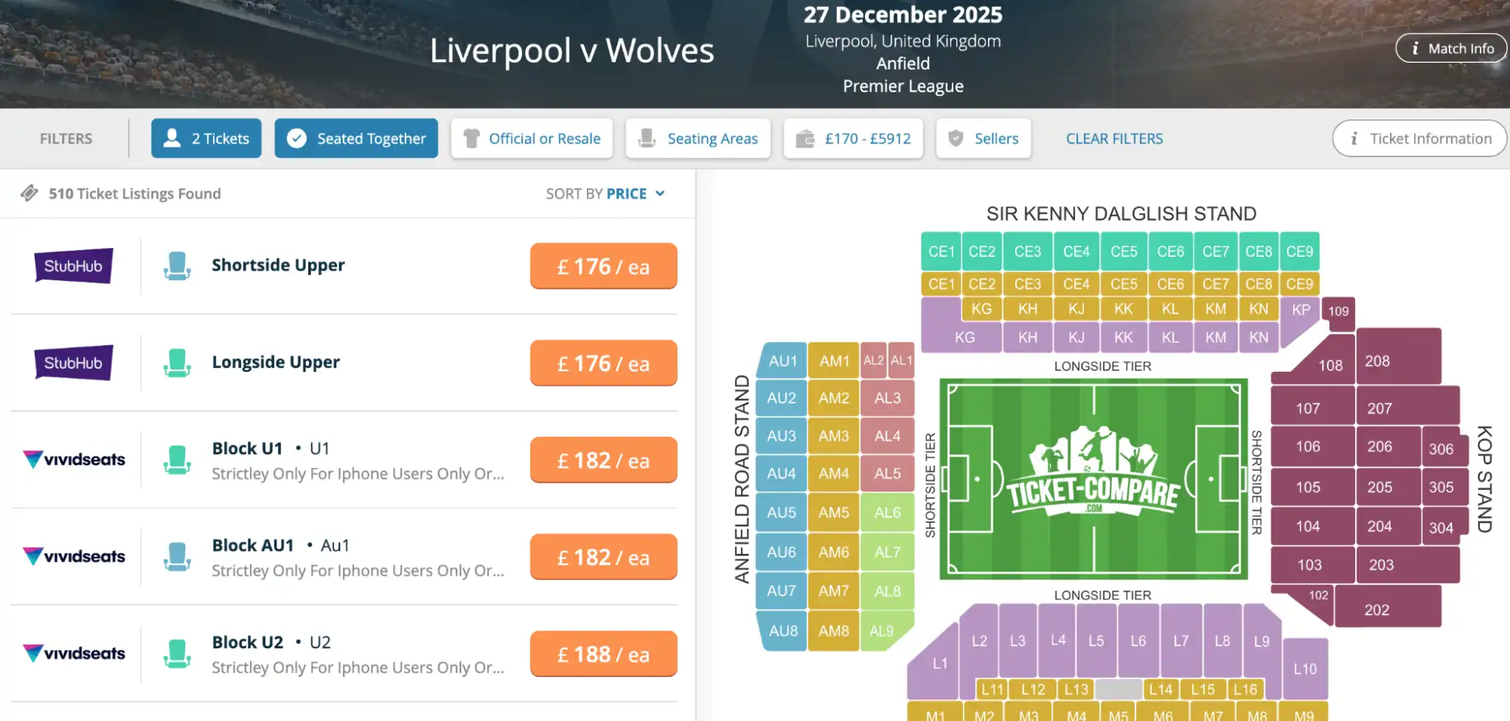Expand the Sellers filter options
The image size is (1510, 721).
(x=983, y=138)
